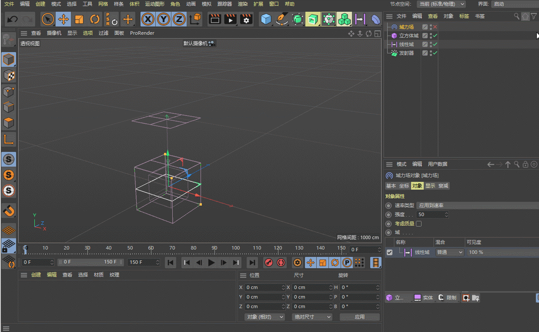Open the 节点空间 dropdown
The height and width of the screenshot is (332, 539).
coord(441,4)
